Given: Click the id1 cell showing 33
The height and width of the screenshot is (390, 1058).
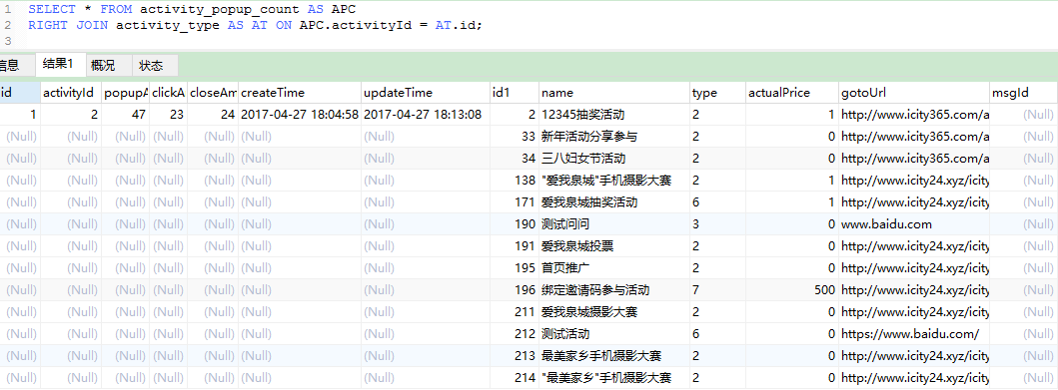Looking at the screenshot, I should [515, 137].
